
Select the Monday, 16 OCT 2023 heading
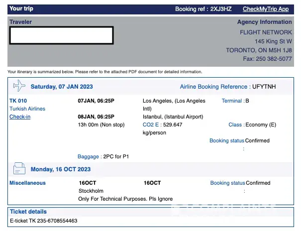(61, 169)
